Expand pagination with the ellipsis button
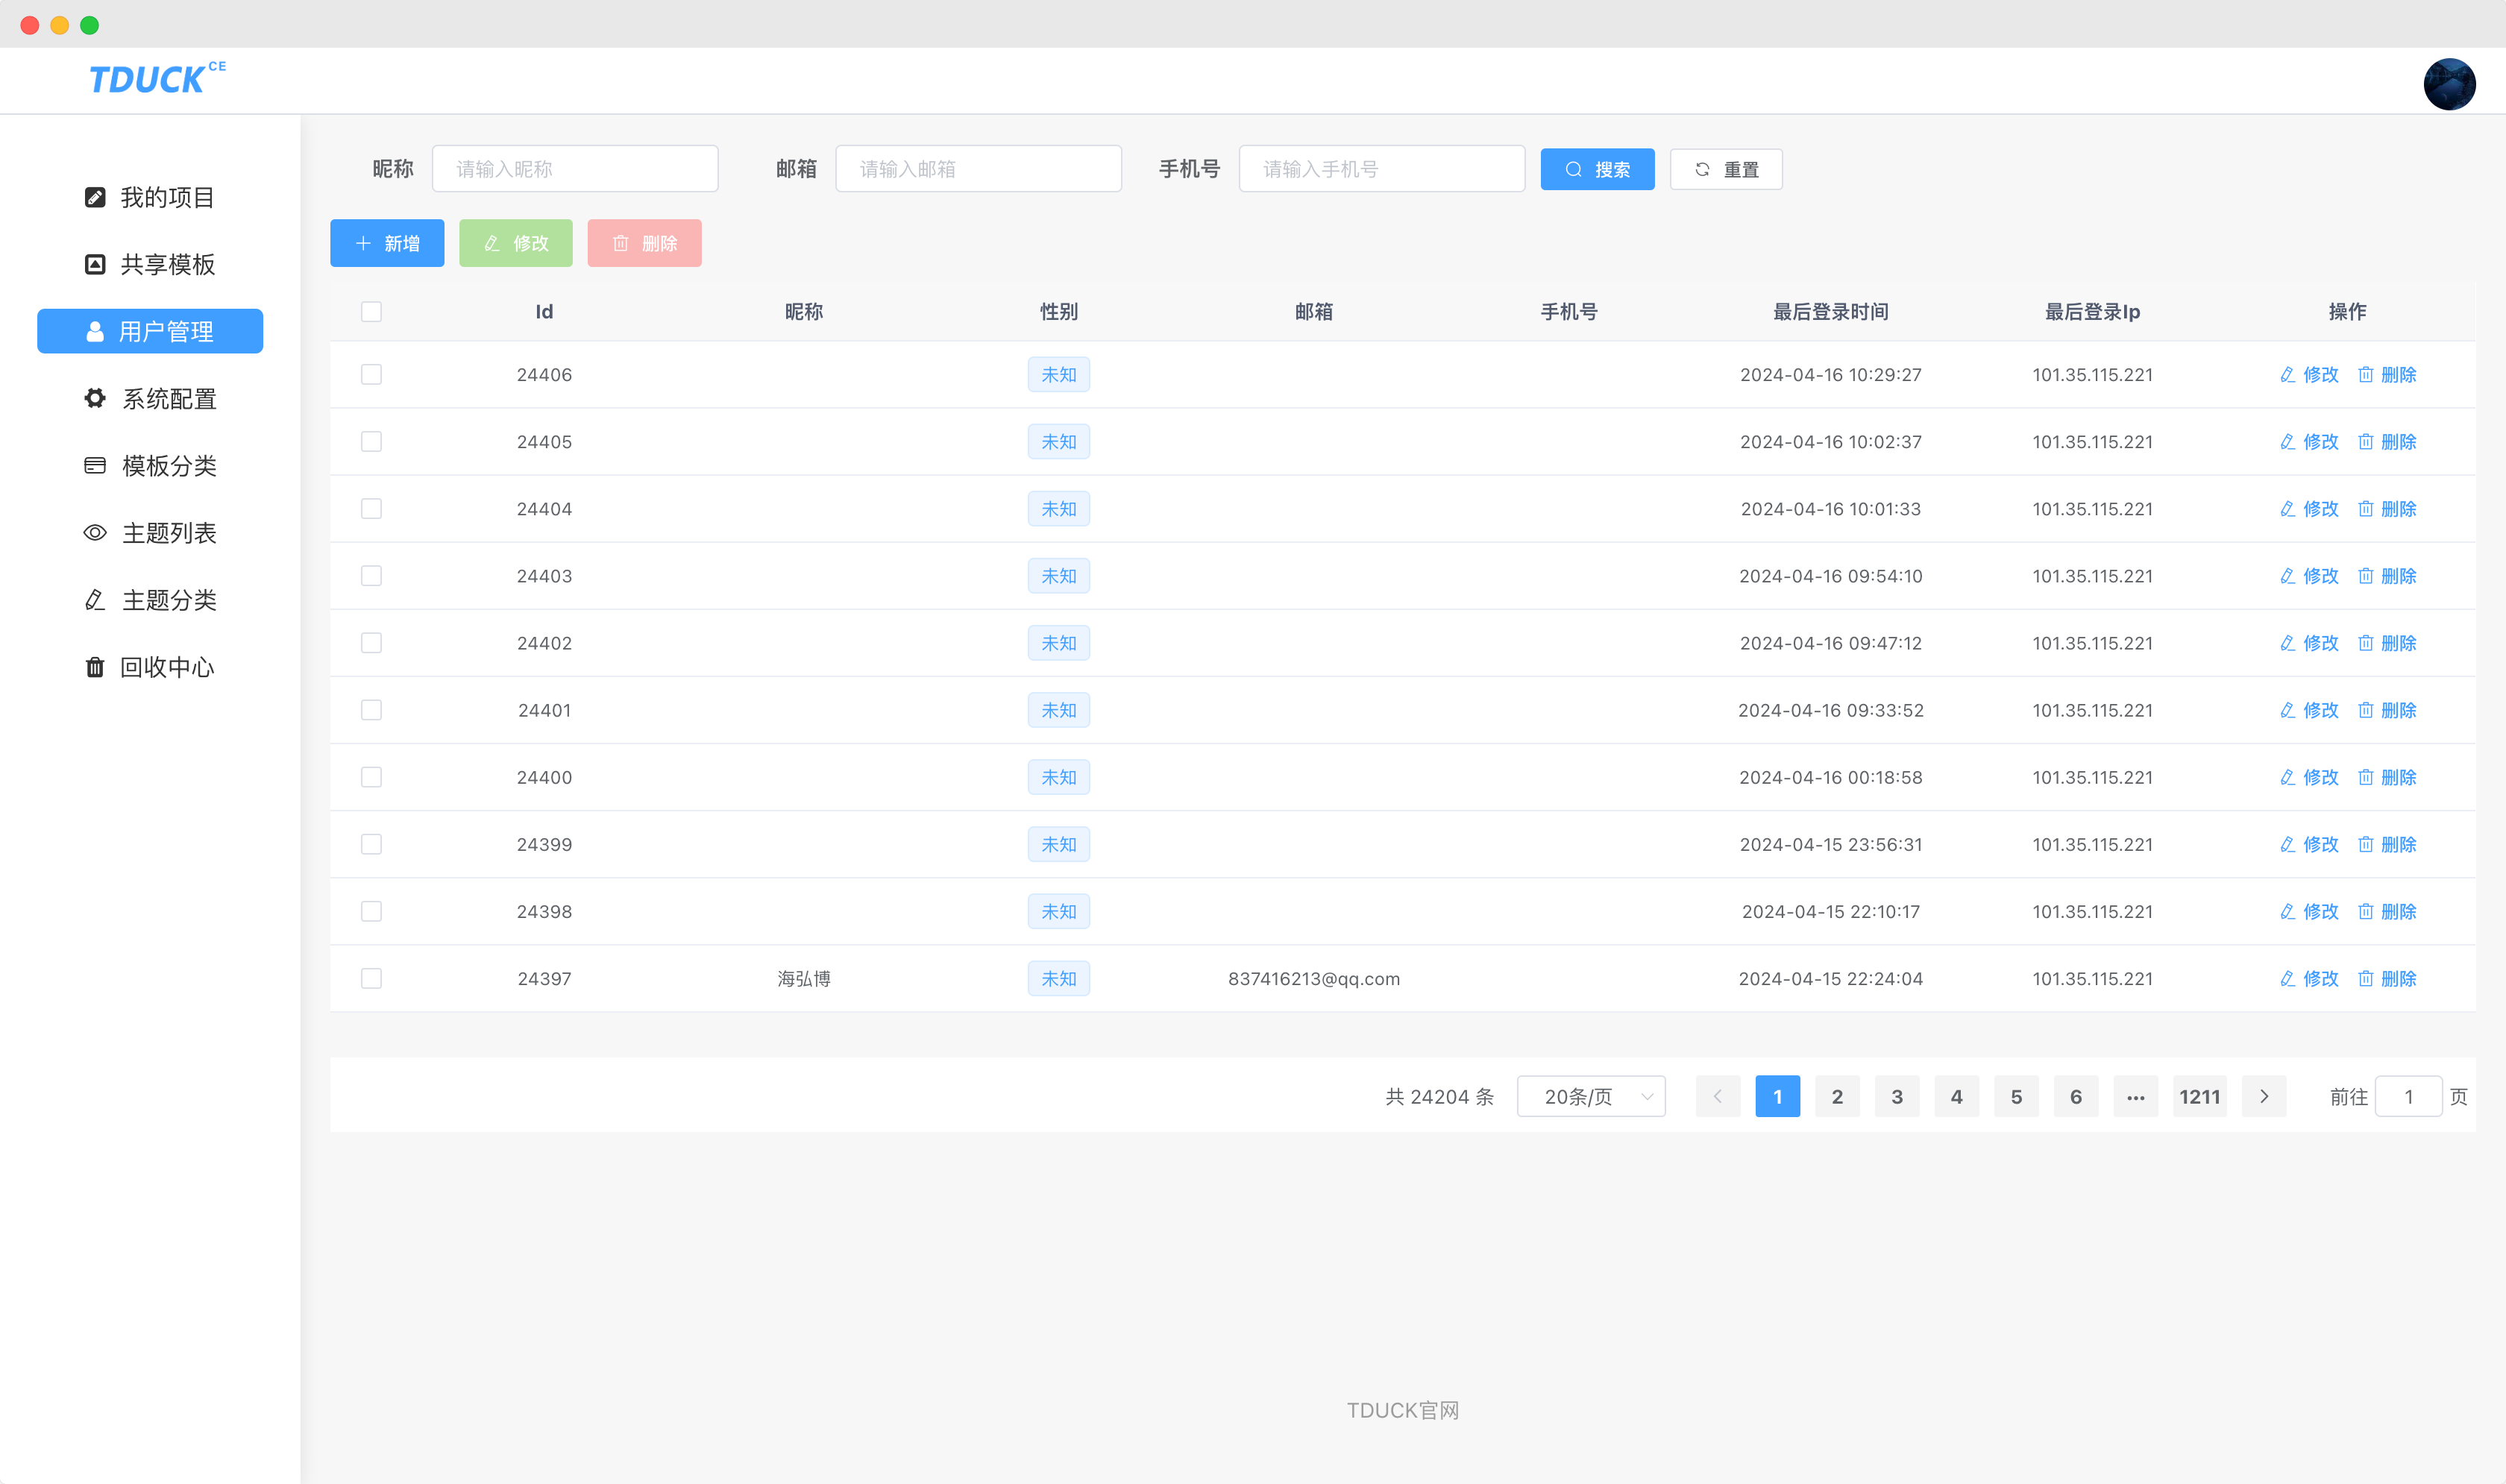 [2135, 1096]
